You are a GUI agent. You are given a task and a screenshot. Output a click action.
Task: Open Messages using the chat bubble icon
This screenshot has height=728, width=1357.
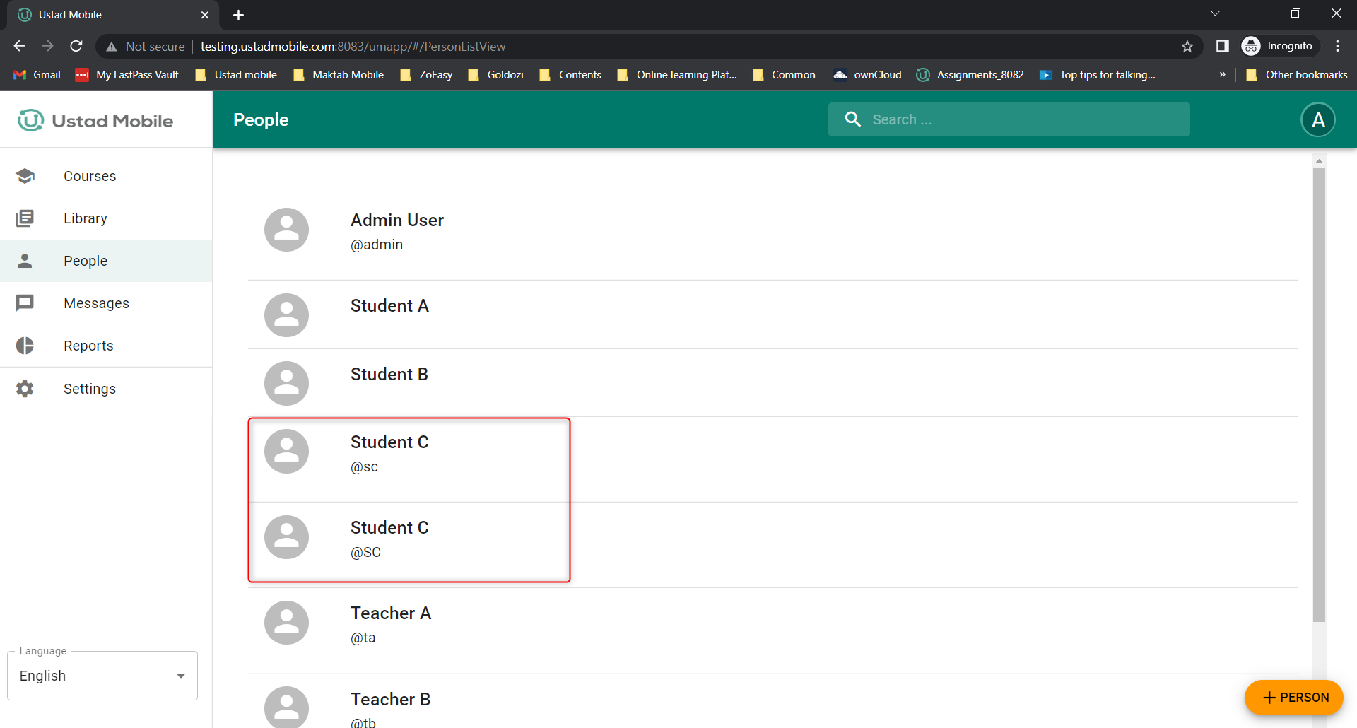click(x=25, y=303)
